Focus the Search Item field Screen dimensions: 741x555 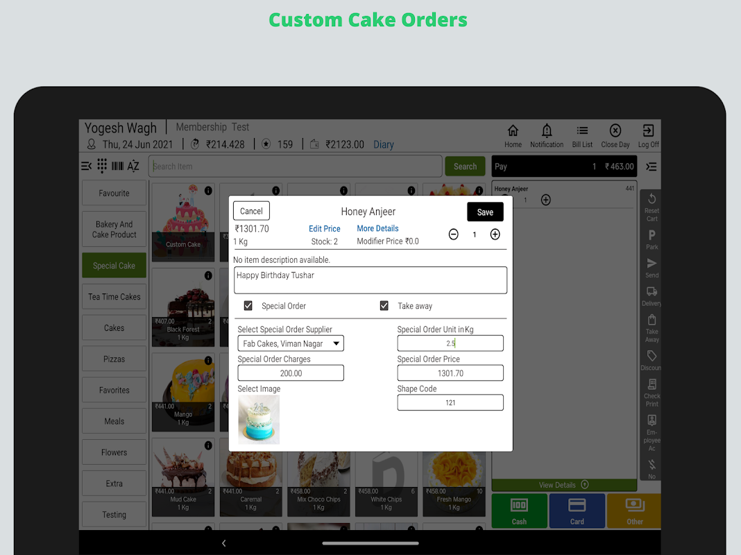tap(296, 166)
